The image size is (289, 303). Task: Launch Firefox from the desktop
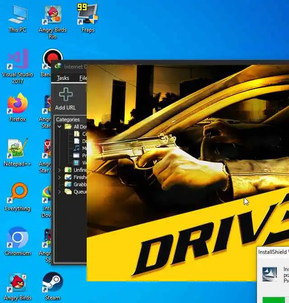coord(18,107)
